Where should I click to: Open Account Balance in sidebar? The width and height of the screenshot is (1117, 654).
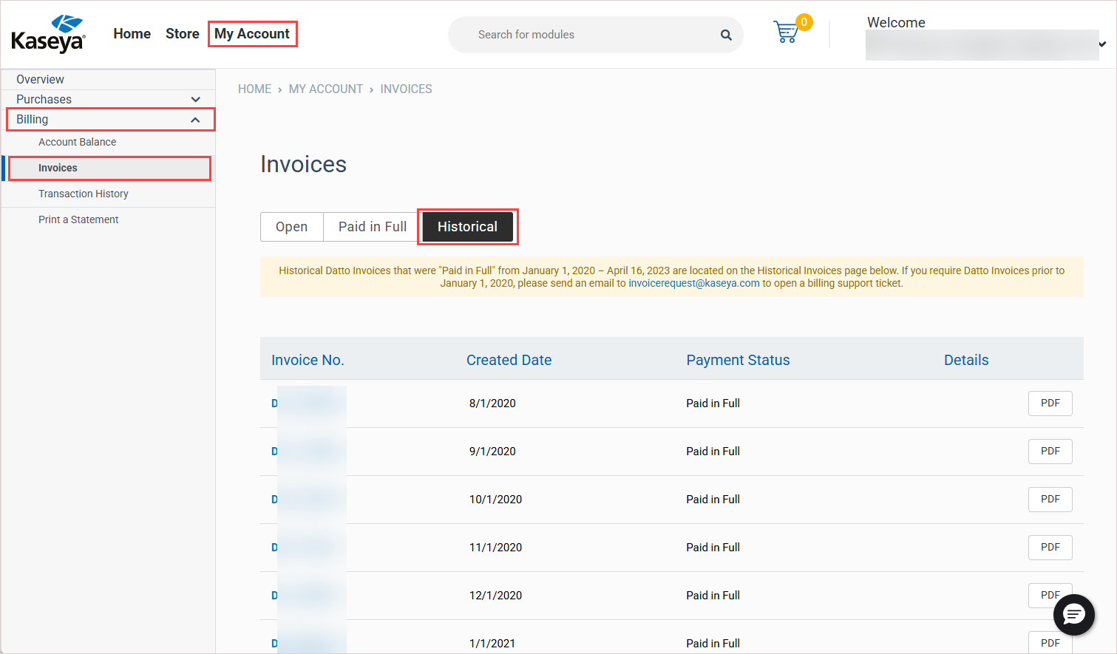click(x=77, y=142)
